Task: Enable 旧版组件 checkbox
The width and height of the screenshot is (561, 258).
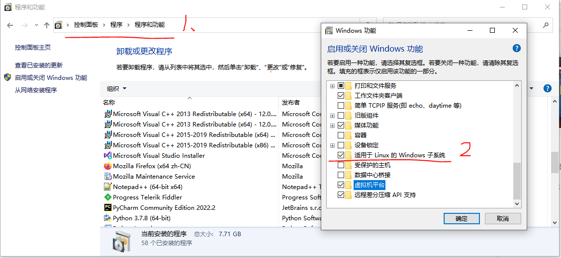Action: click(x=341, y=116)
